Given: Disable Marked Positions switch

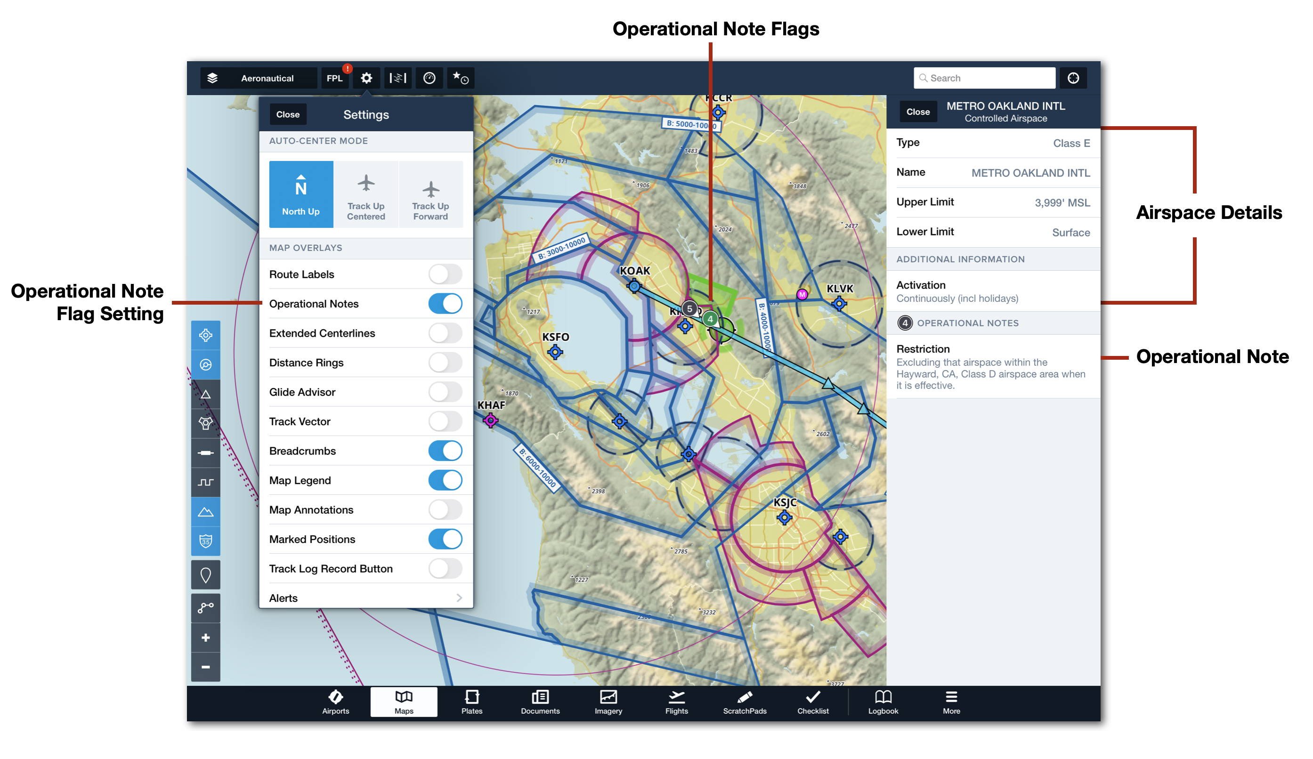Looking at the screenshot, I should pyautogui.click(x=445, y=539).
